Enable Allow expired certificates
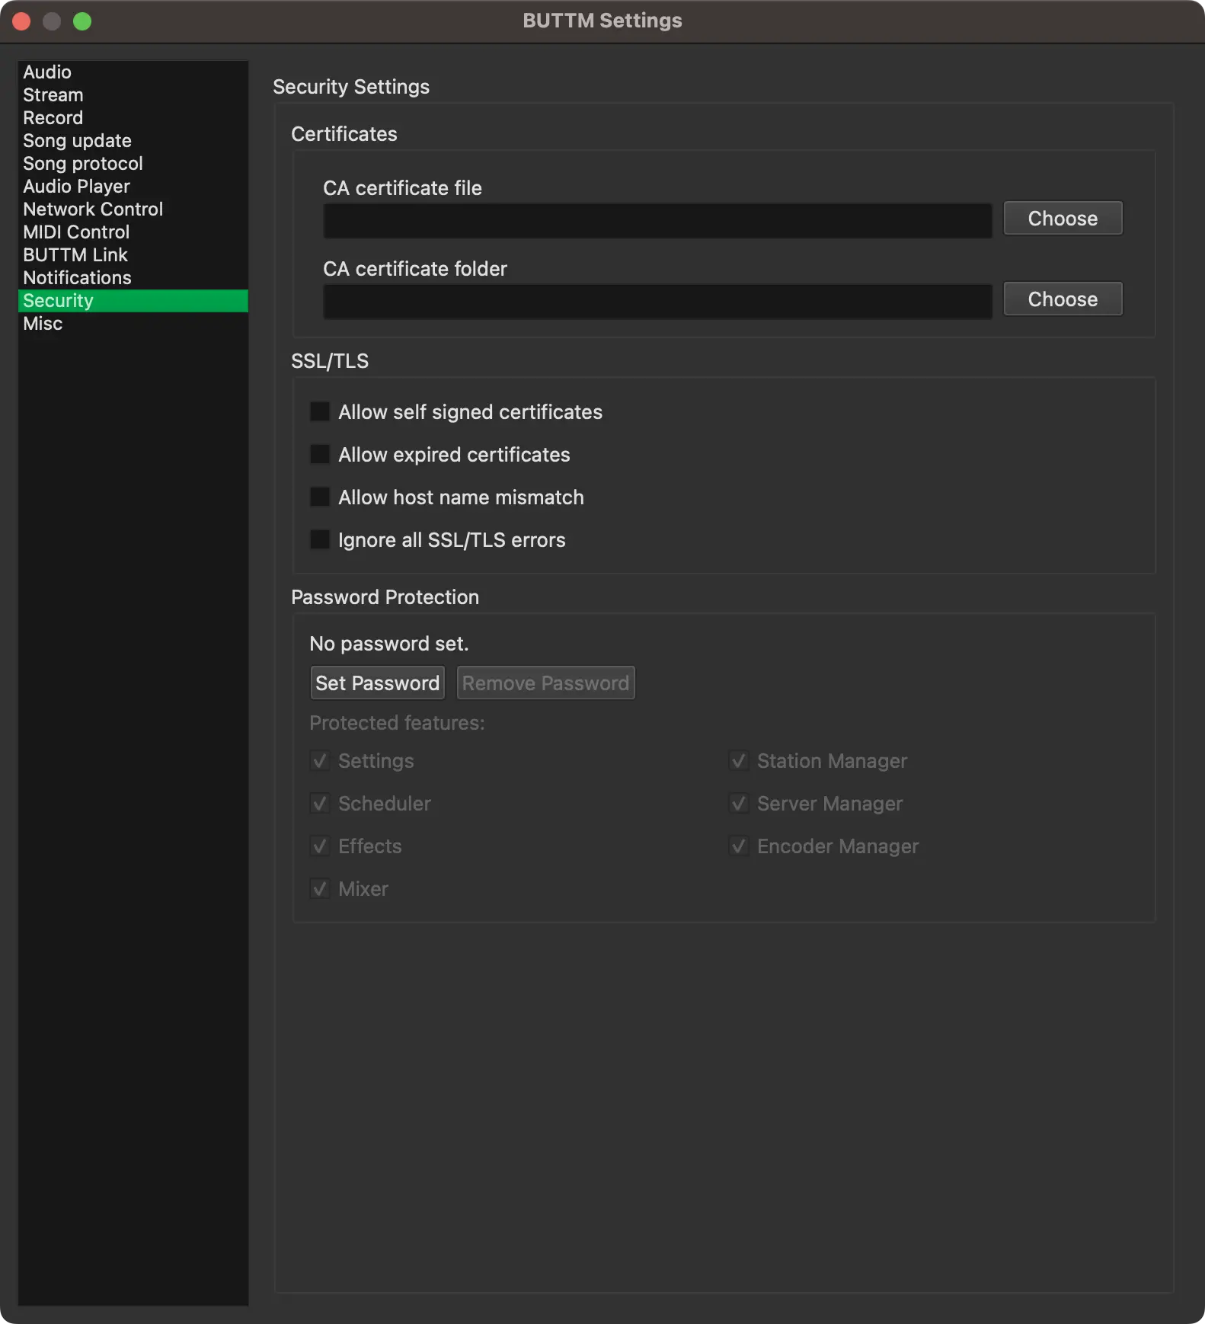This screenshot has height=1324, width=1205. (320, 455)
